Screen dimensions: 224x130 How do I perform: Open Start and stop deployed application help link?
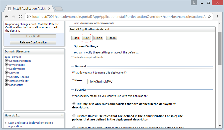click(31, 124)
